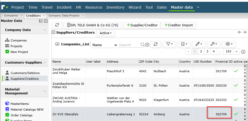Select Suppliers/Creditors in the sidebar
This screenshot has width=248, height=121.
pyautogui.click(x=25, y=78)
